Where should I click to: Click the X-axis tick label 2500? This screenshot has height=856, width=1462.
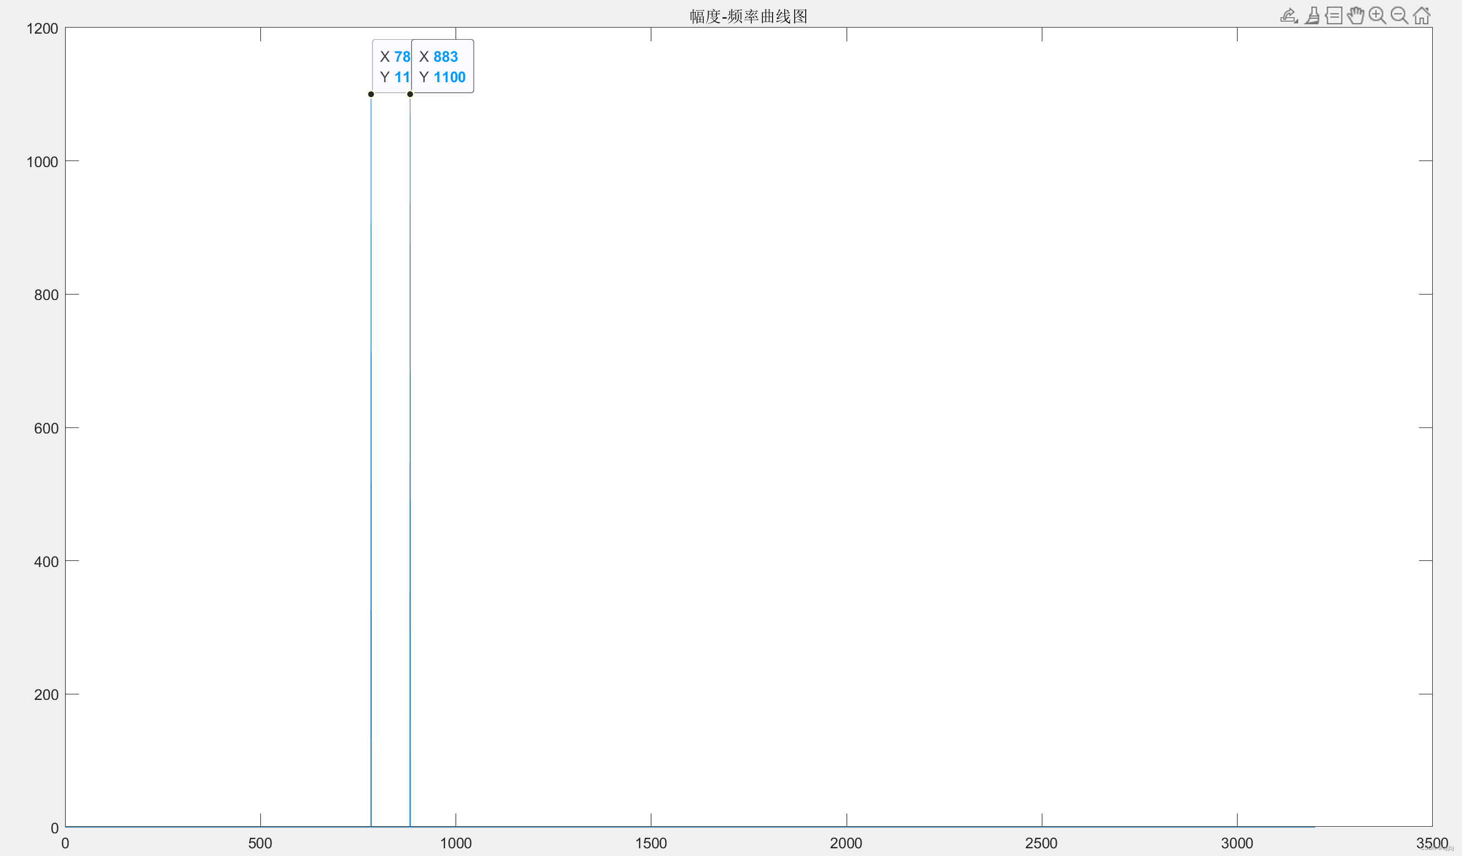tap(1041, 843)
